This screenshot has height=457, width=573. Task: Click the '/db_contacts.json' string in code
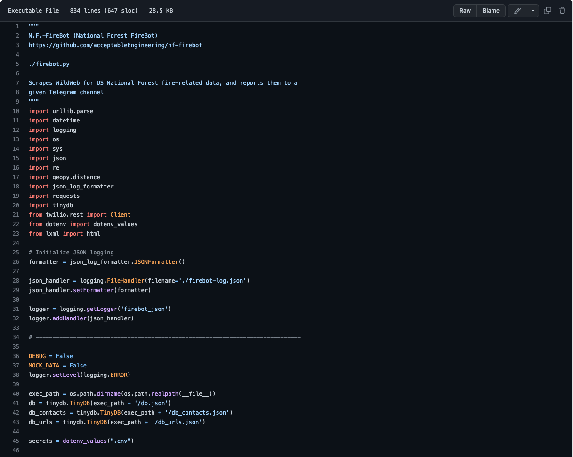click(x=197, y=413)
